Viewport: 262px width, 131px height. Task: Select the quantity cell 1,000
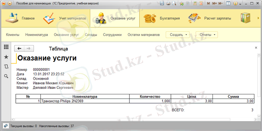coord(150,101)
